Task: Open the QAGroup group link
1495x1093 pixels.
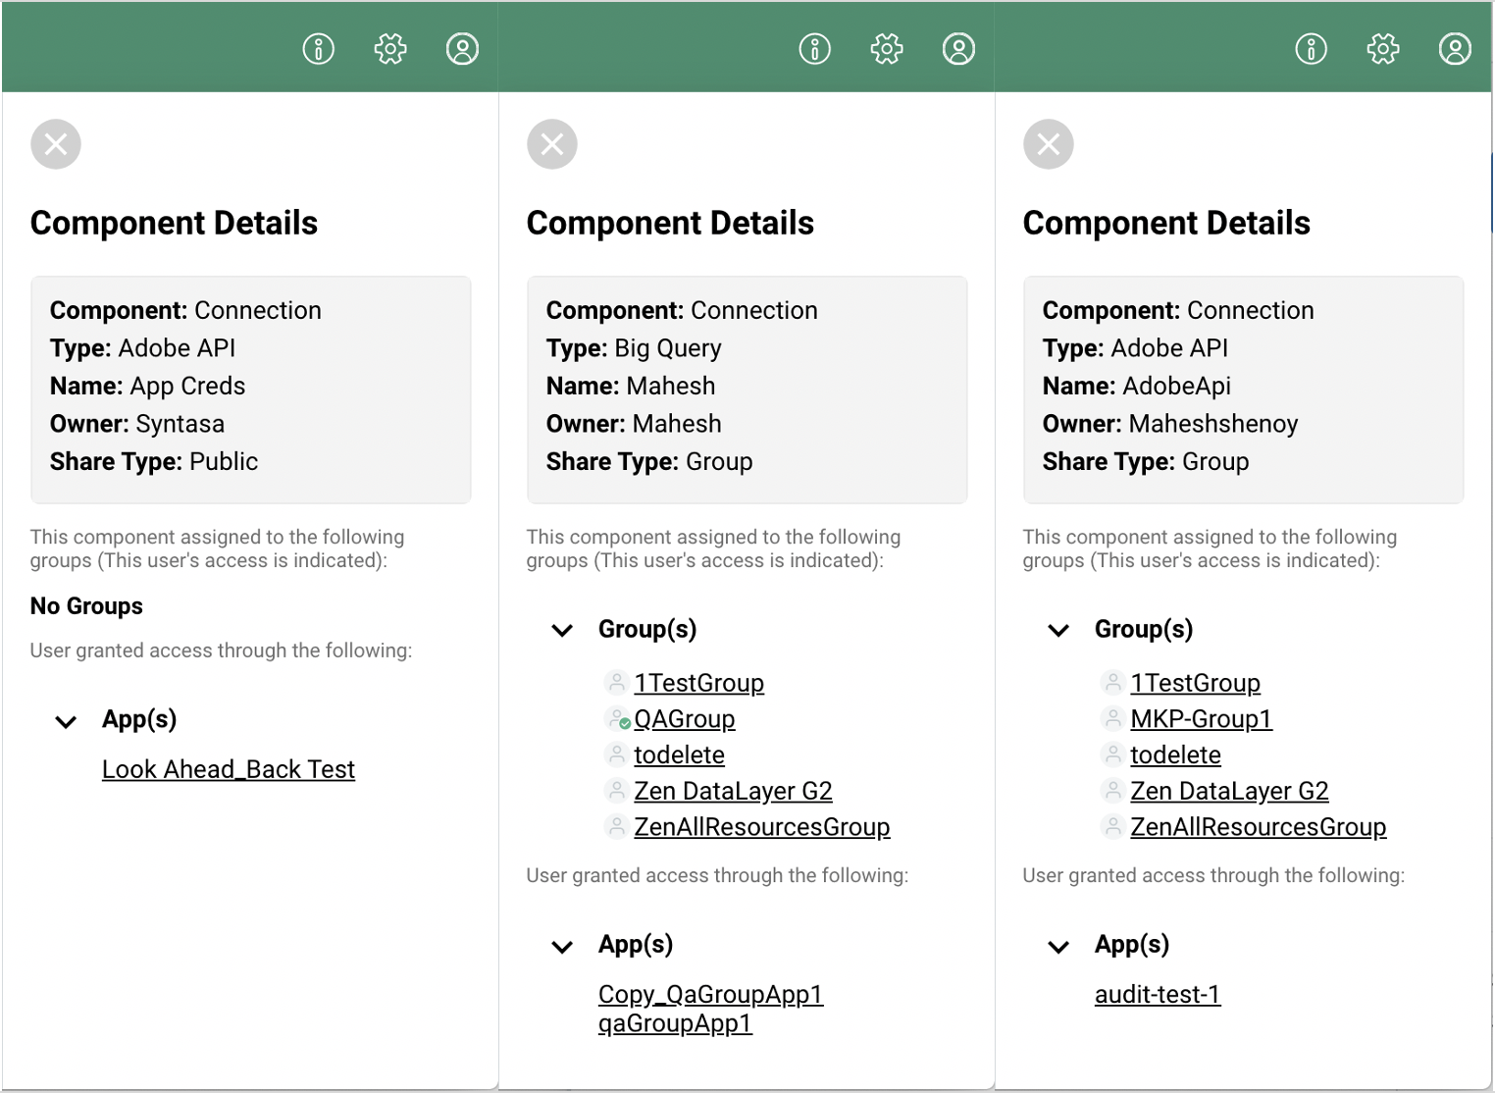Action: pos(684,719)
